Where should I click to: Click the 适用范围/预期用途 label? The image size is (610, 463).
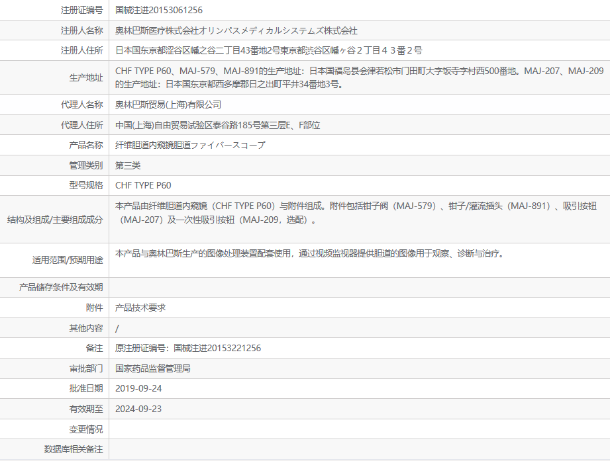pos(68,260)
